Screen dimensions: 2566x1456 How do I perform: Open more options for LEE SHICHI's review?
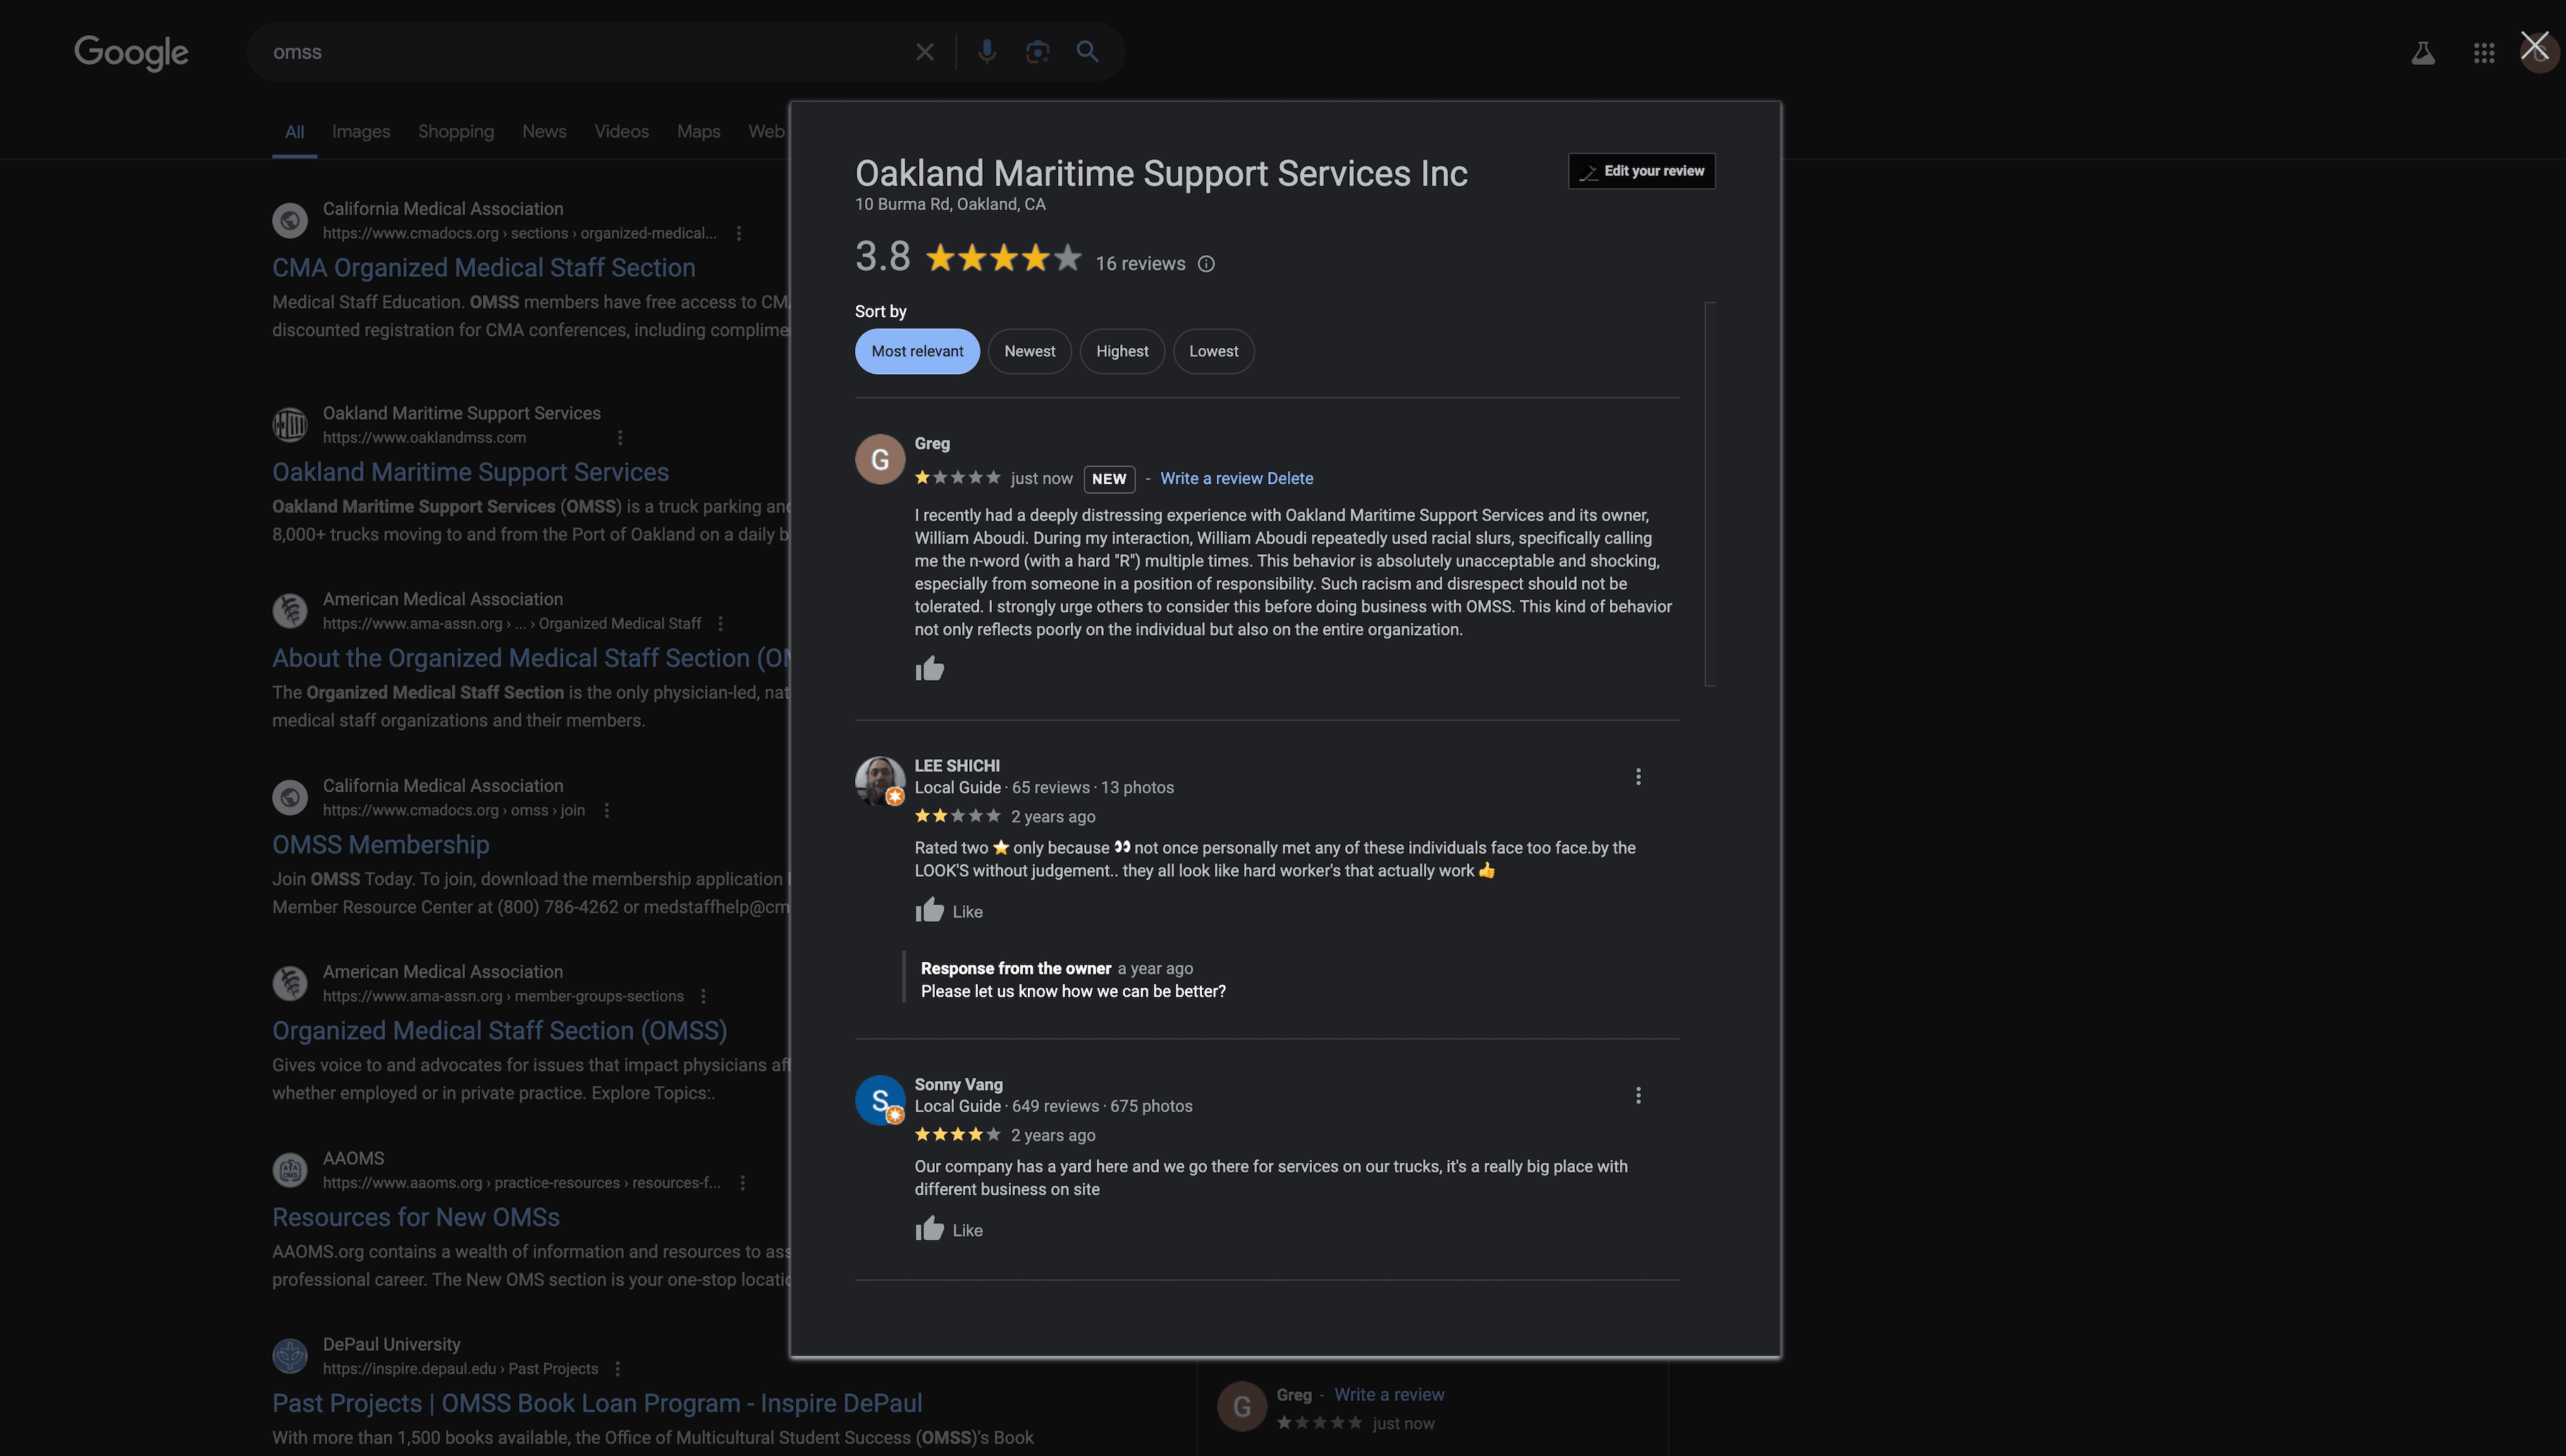[1638, 777]
